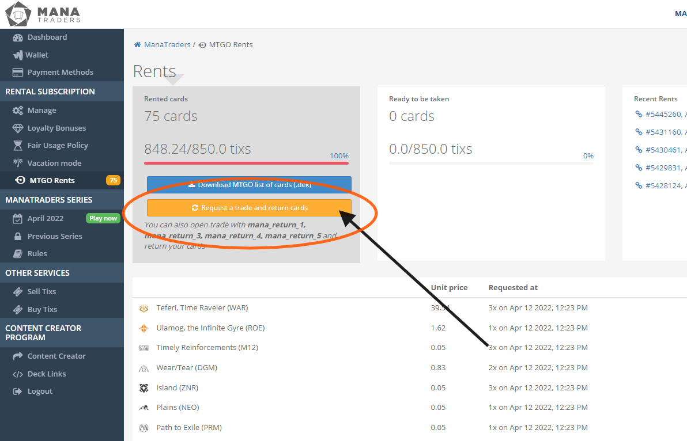Click the red rented tixs progress bar
This screenshot has width=687, height=441.
point(246,164)
